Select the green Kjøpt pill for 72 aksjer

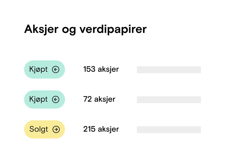pos(44,99)
